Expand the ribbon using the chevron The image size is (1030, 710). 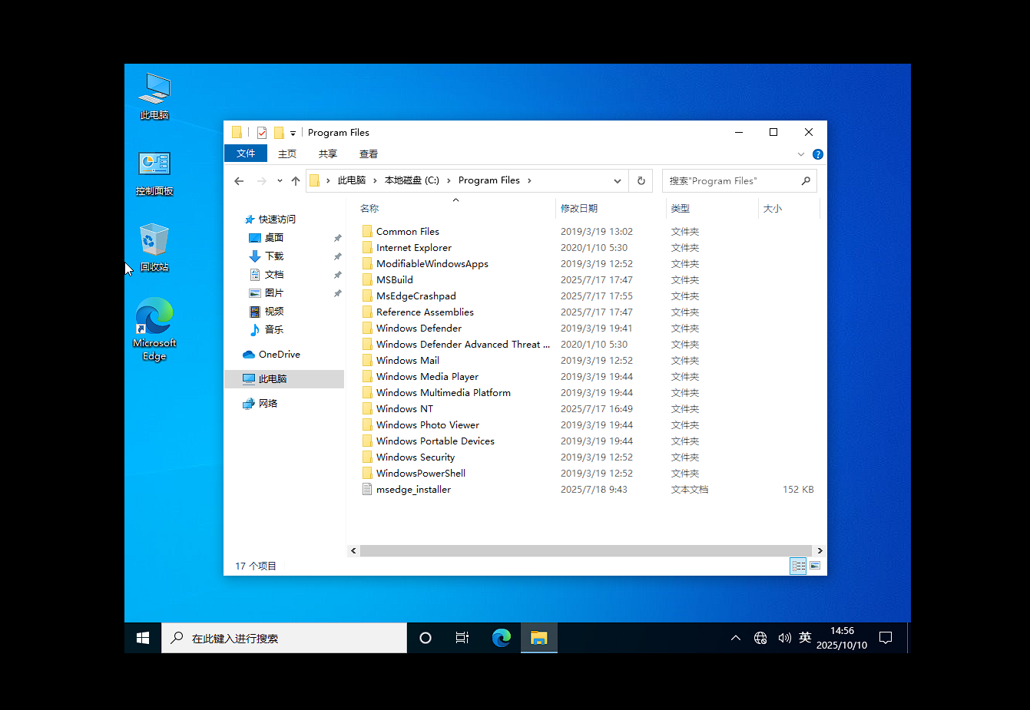pos(801,154)
